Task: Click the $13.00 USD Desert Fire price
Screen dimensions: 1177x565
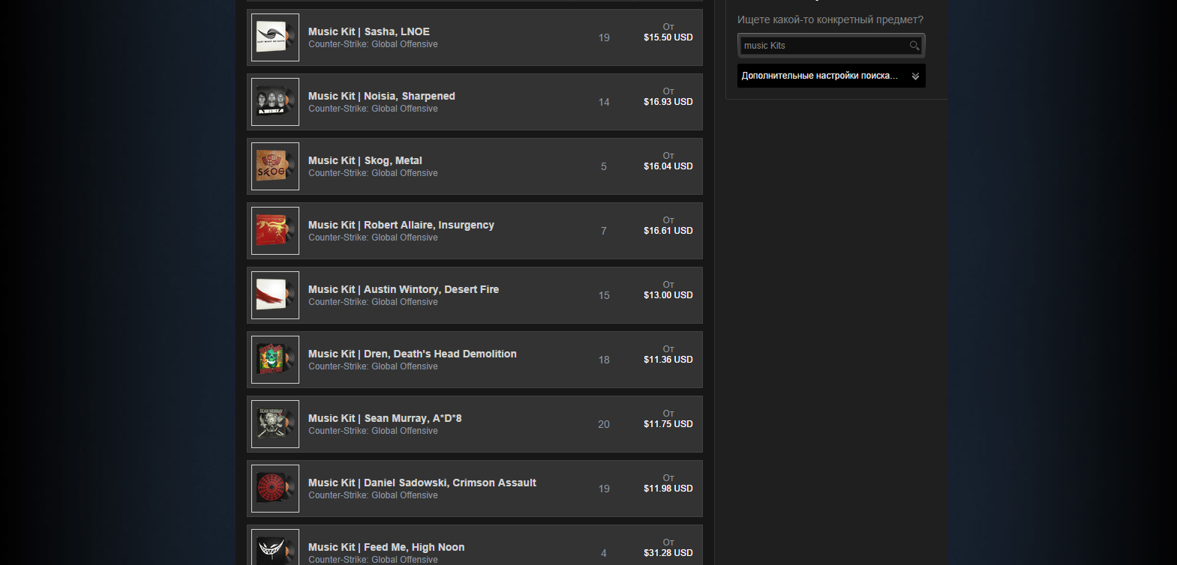Action: click(x=668, y=295)
